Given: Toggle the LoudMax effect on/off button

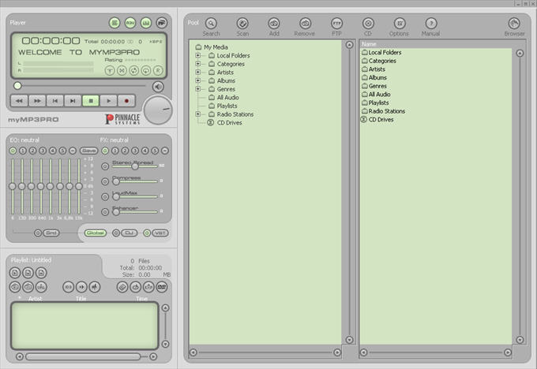Looking at the screenshot, I should tap(105, 196).
